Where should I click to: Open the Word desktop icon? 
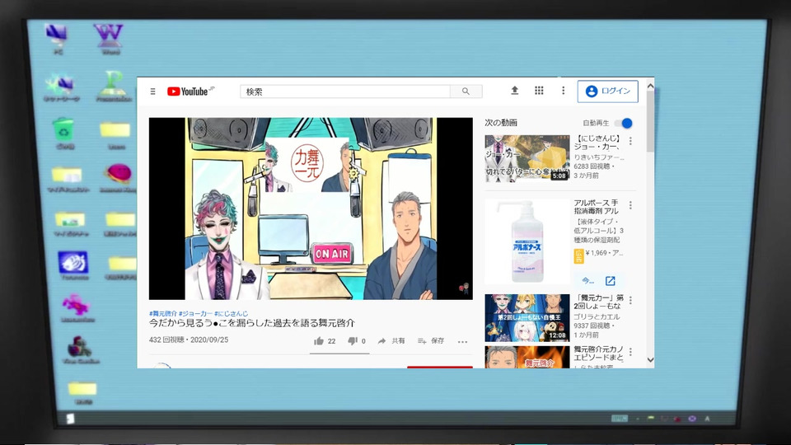click(x=110, y=39)
